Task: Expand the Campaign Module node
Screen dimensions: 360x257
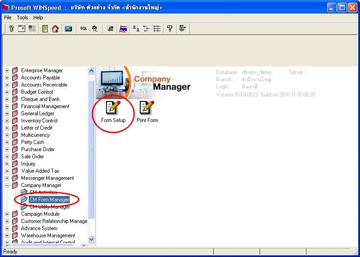Action: pos(7,214)
